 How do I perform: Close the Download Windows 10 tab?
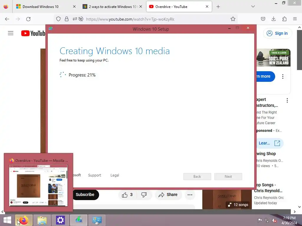click(74, 7)
